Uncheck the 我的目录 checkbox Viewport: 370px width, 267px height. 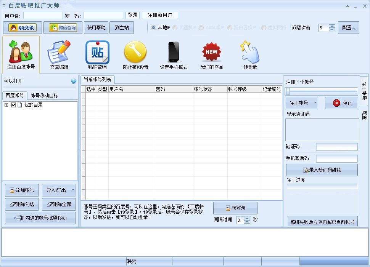13,104
